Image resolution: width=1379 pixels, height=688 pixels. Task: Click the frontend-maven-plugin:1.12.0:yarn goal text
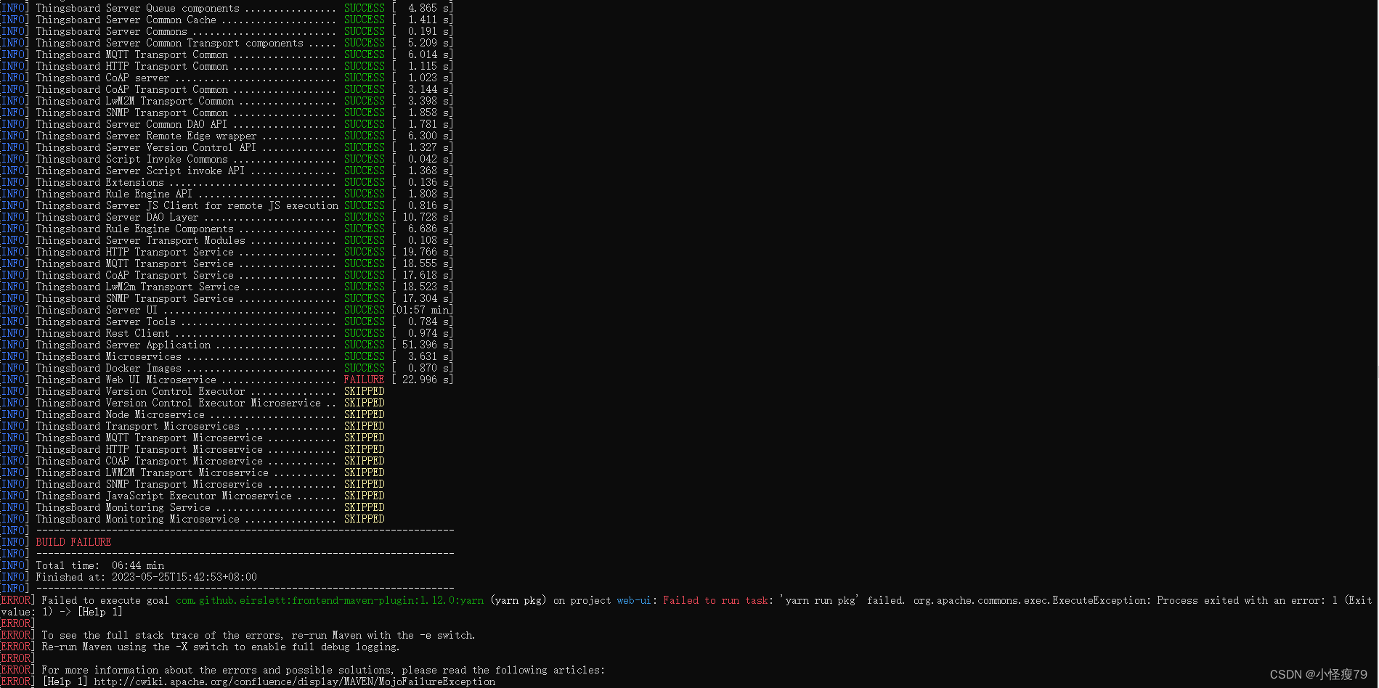coord(329,600)
